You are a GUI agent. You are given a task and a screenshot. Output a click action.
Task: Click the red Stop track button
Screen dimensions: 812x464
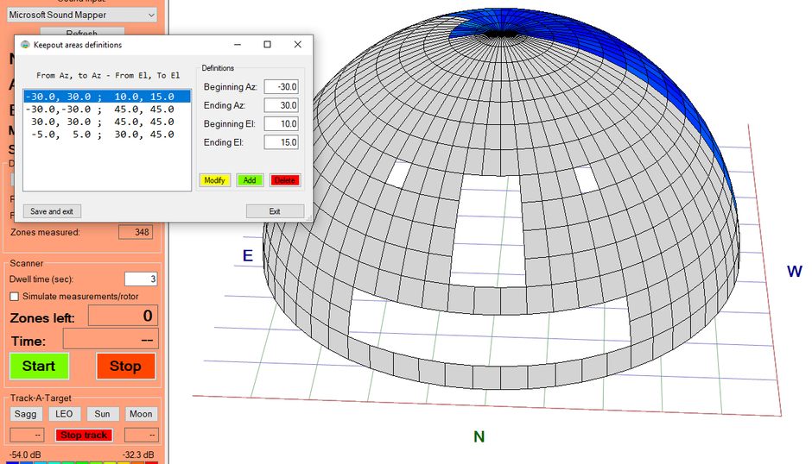[84, 435]
